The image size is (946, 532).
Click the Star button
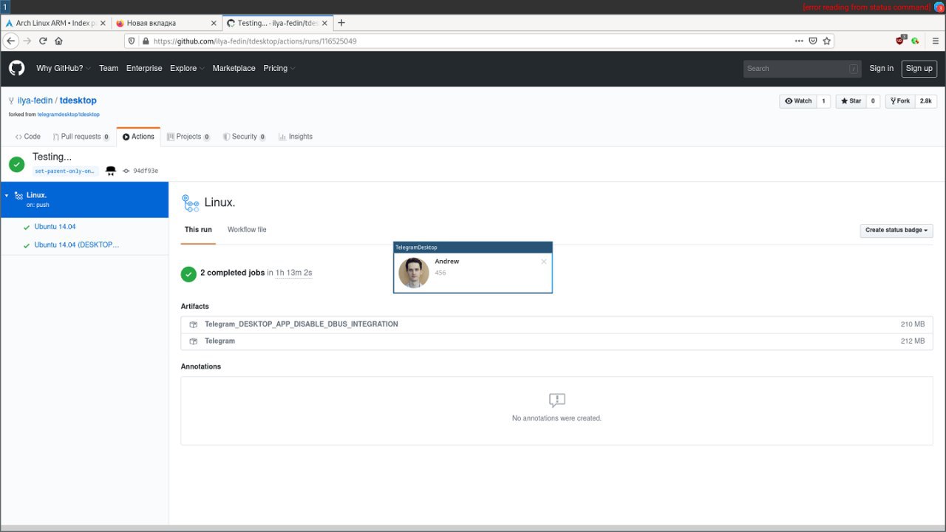pos(851,101)
